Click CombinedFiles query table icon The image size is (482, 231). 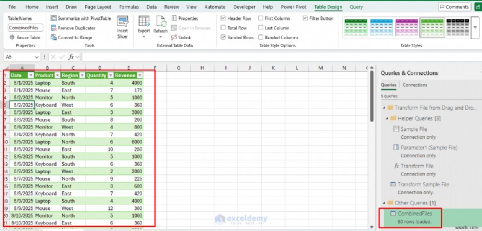(393, 214)
